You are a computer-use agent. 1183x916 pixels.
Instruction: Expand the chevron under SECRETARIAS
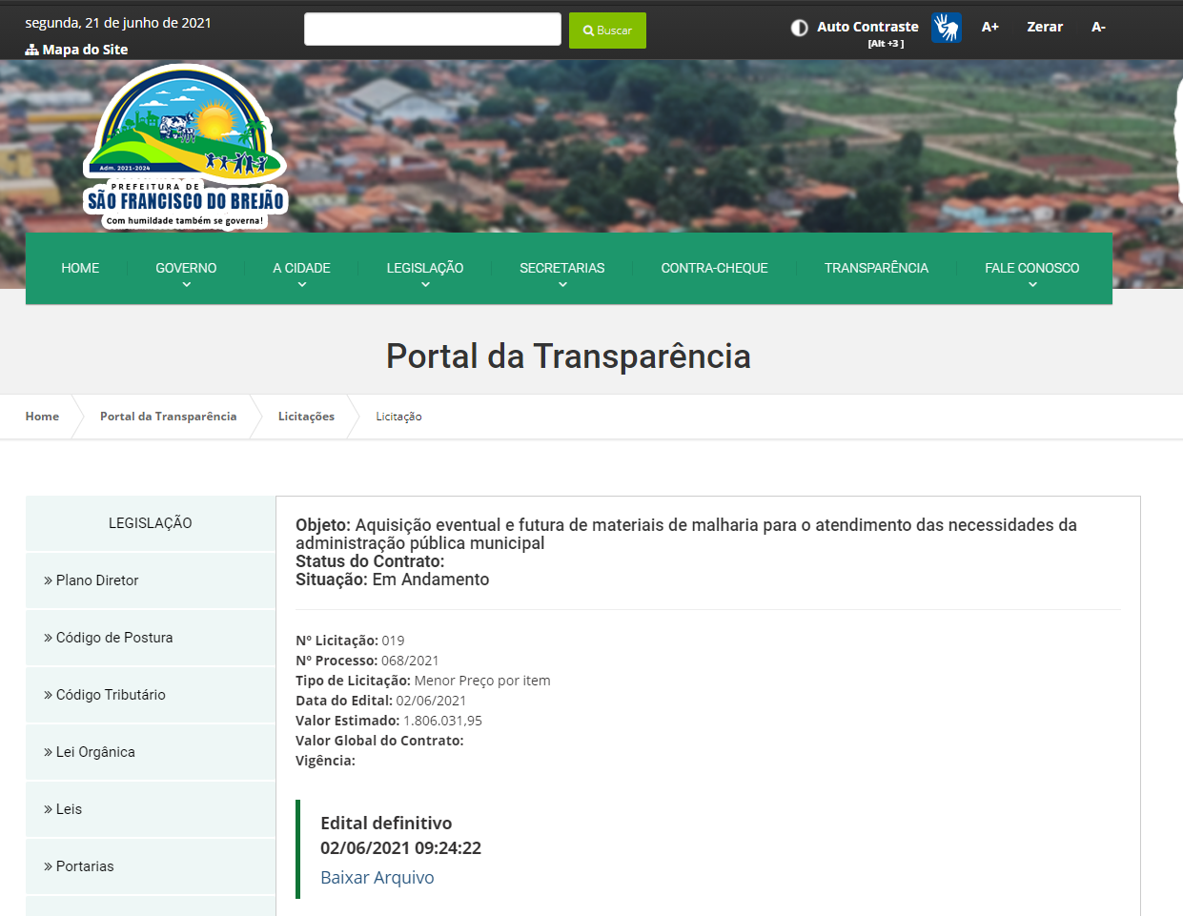pos(562,284)
